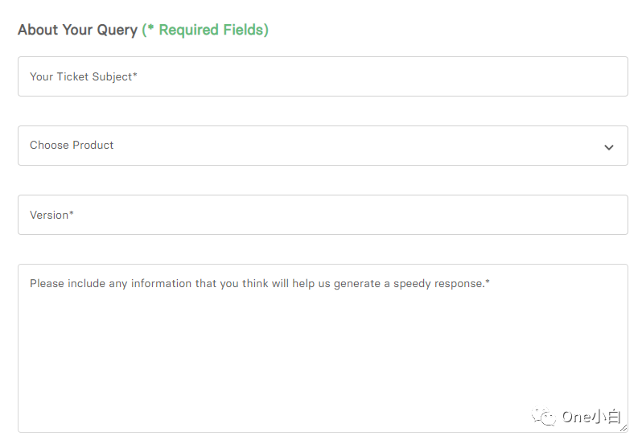642x444 pixels.
Task: Click the chevron arrow in Choose Product
Action: 609,147
